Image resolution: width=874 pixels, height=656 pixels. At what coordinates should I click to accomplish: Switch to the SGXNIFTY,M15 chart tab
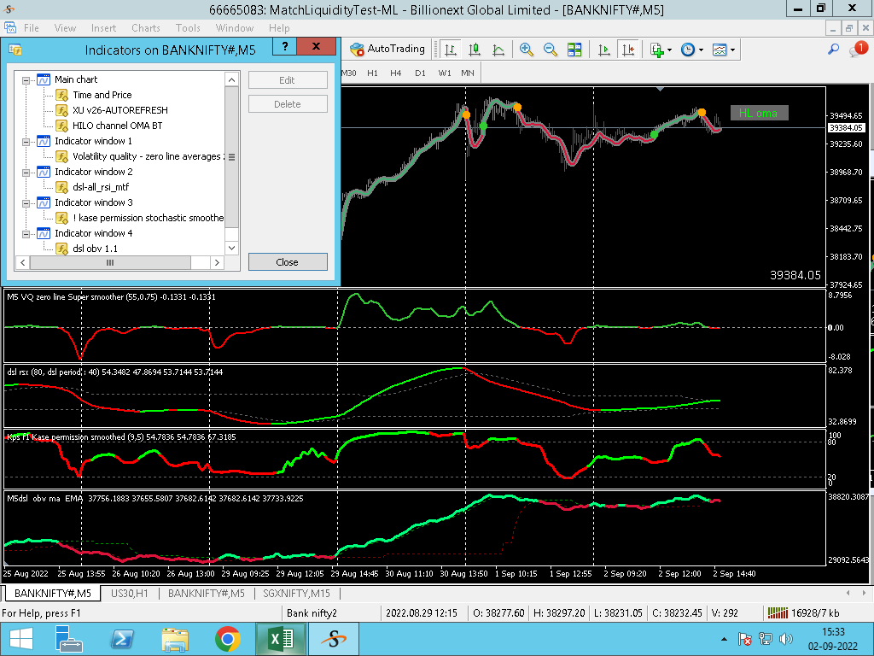(x=296, y=593)
